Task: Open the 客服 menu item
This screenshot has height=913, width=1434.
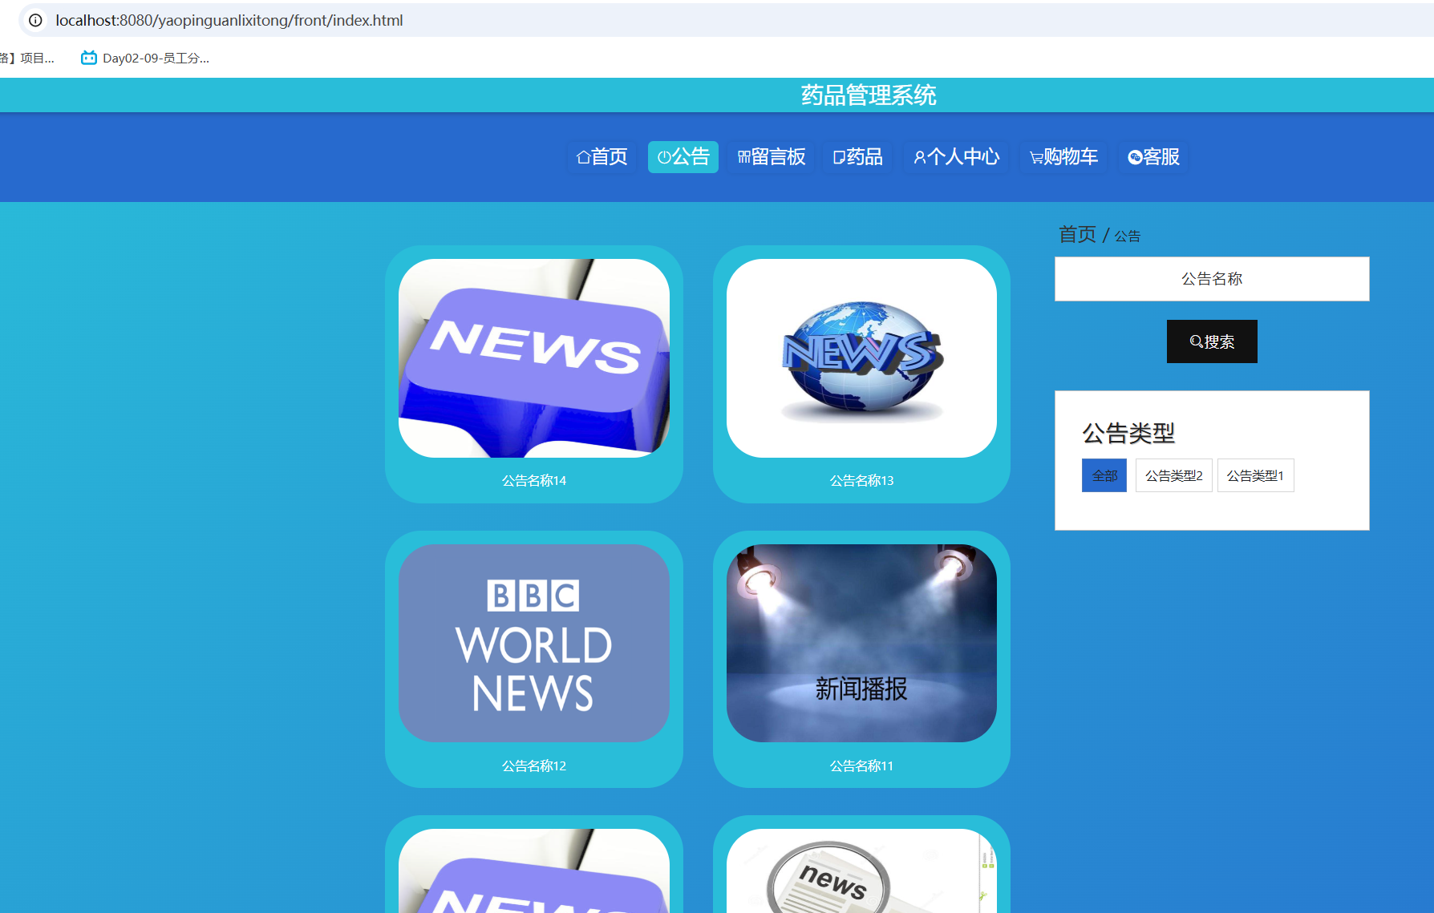Action: pos(1153,156)
